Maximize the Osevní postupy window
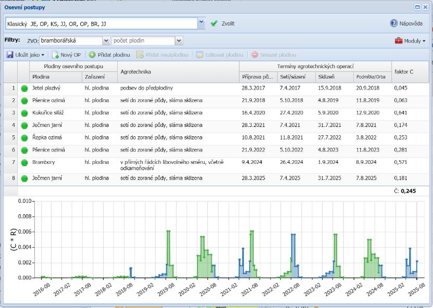433x308 pixels. (417, 7)
